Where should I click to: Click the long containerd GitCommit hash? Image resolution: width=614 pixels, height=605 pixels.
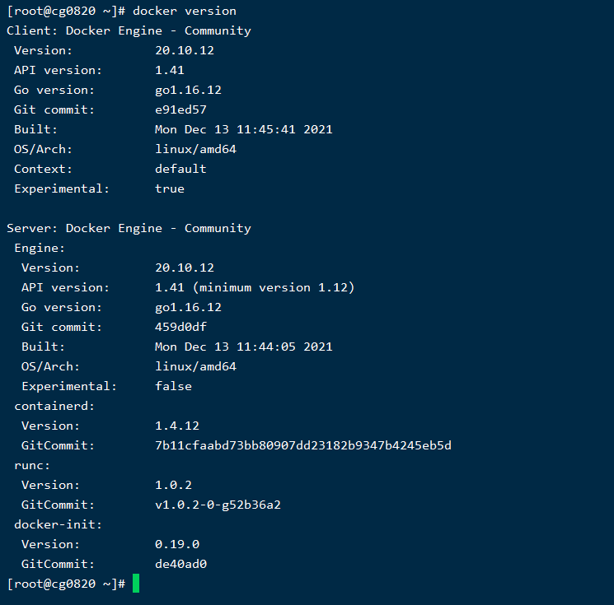(x=302, y=445)
